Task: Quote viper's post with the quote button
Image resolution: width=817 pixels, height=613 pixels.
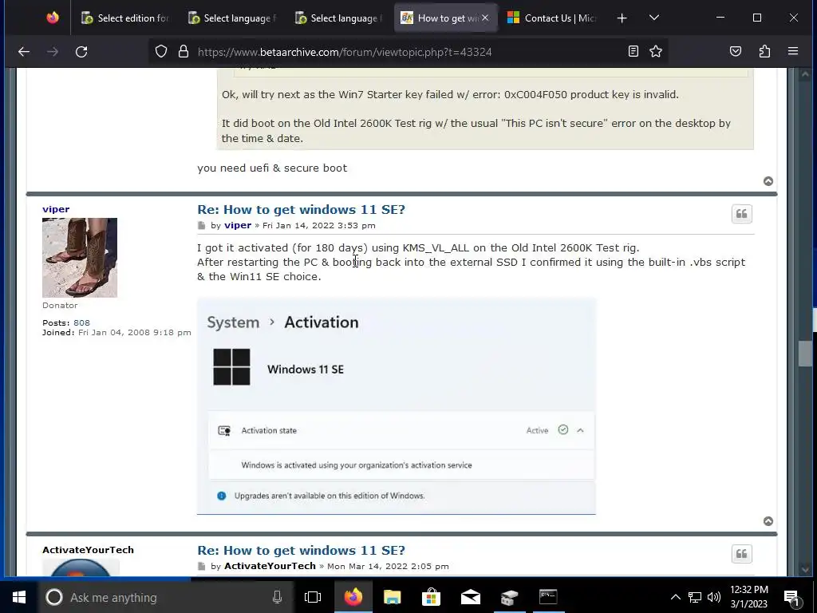Action: point(741,214)
